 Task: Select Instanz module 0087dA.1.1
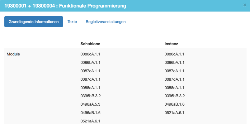[174, 79]
